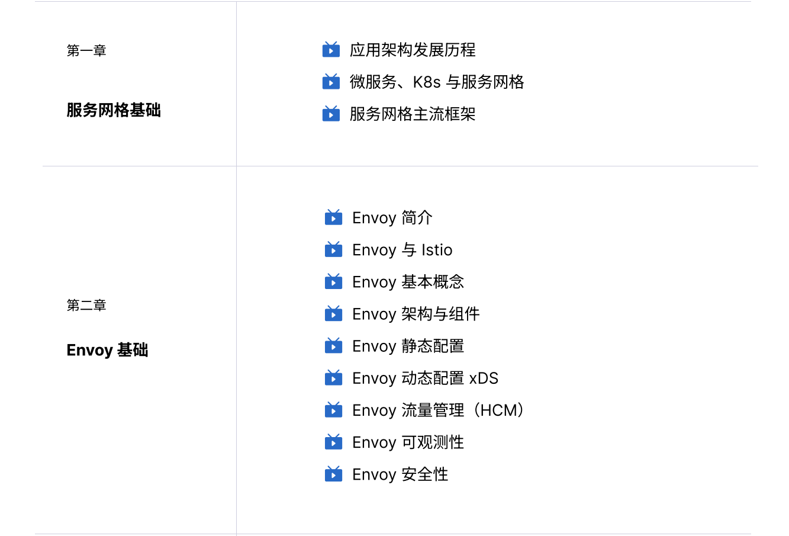Click video icon beside Envoy 安全性
This screenshot has height=536, width=789.
click(x=334, y=474)
